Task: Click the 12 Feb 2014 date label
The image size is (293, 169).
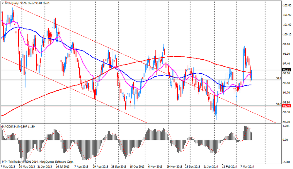Action: tap(229, 166)
